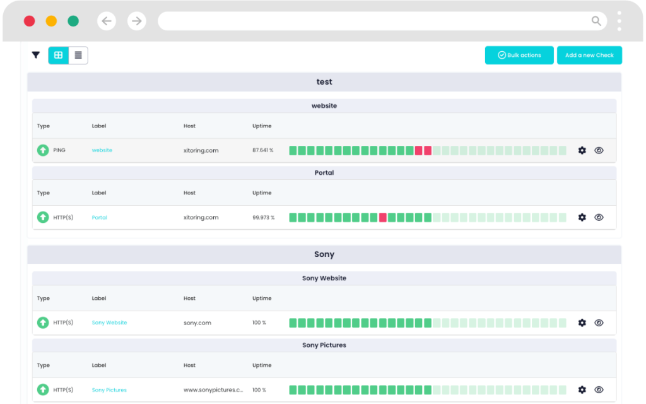The height and width of the screenshot is (404, 646).
Task: Click the up-status icon on the PING check
Action: tap(42, 150)
